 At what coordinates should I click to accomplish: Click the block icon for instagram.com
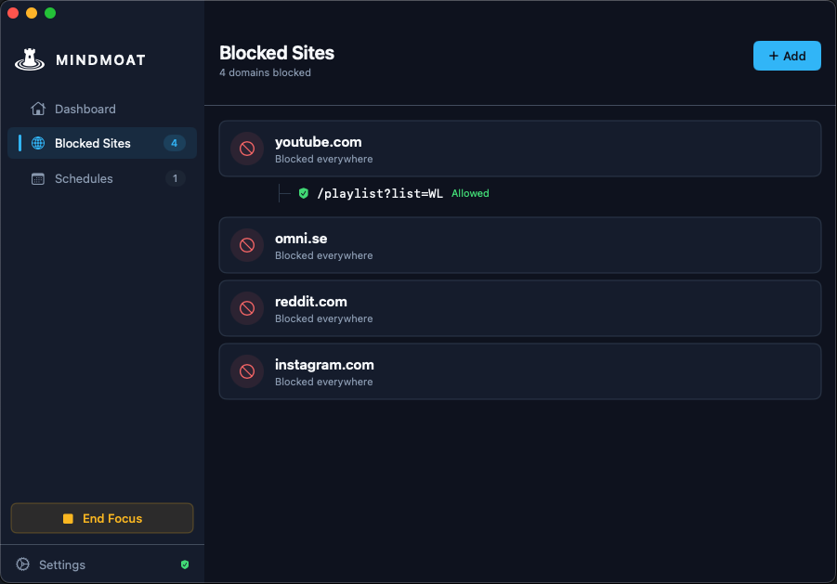click(x=246, y=371)
